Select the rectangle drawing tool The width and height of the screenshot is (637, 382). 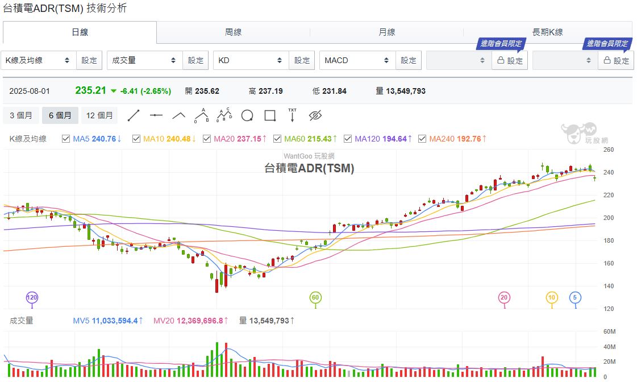tap(270, 116)
